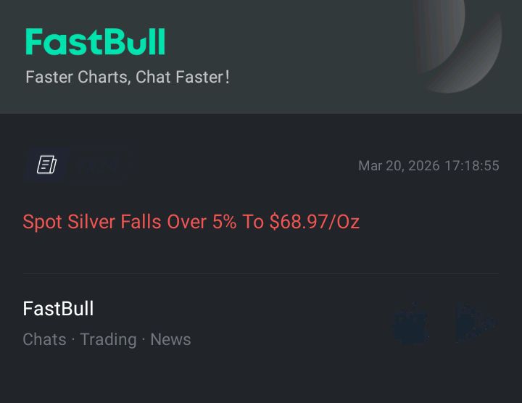Viewport: 522px width, 403px height.
Task: Click the white FastBull footer name
Action: (58, 309)
